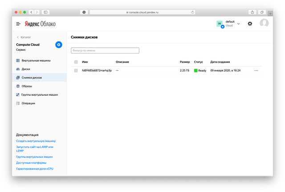This screenshot has height=192, width=285.
Task: Open Группы виртуальных машин section
Action: (40, 95)
